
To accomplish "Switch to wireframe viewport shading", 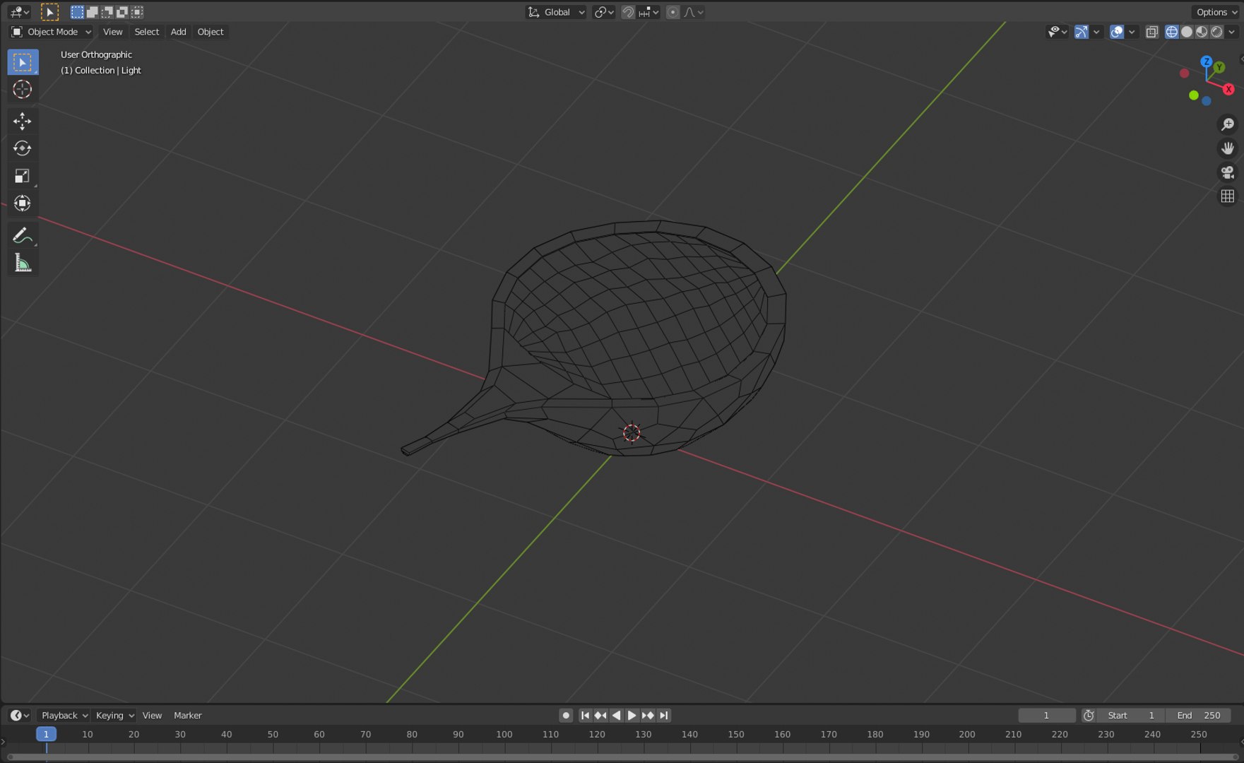I will [x=1172, y=32].
